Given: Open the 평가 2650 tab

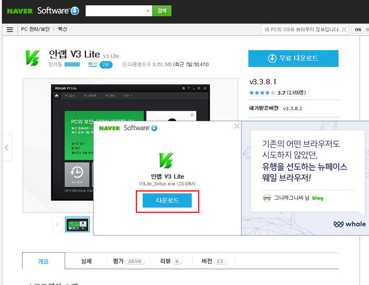Looking at the screenshot, I should pos(129,261).
